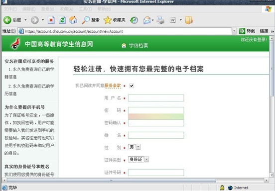This screenshot has height=191, width=275.
Task: Refresh the page using green arrows icon
Action: tap(62, 20)
